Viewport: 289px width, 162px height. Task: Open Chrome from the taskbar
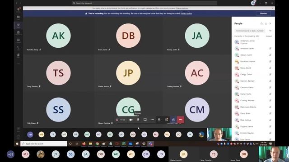[97, 144]
